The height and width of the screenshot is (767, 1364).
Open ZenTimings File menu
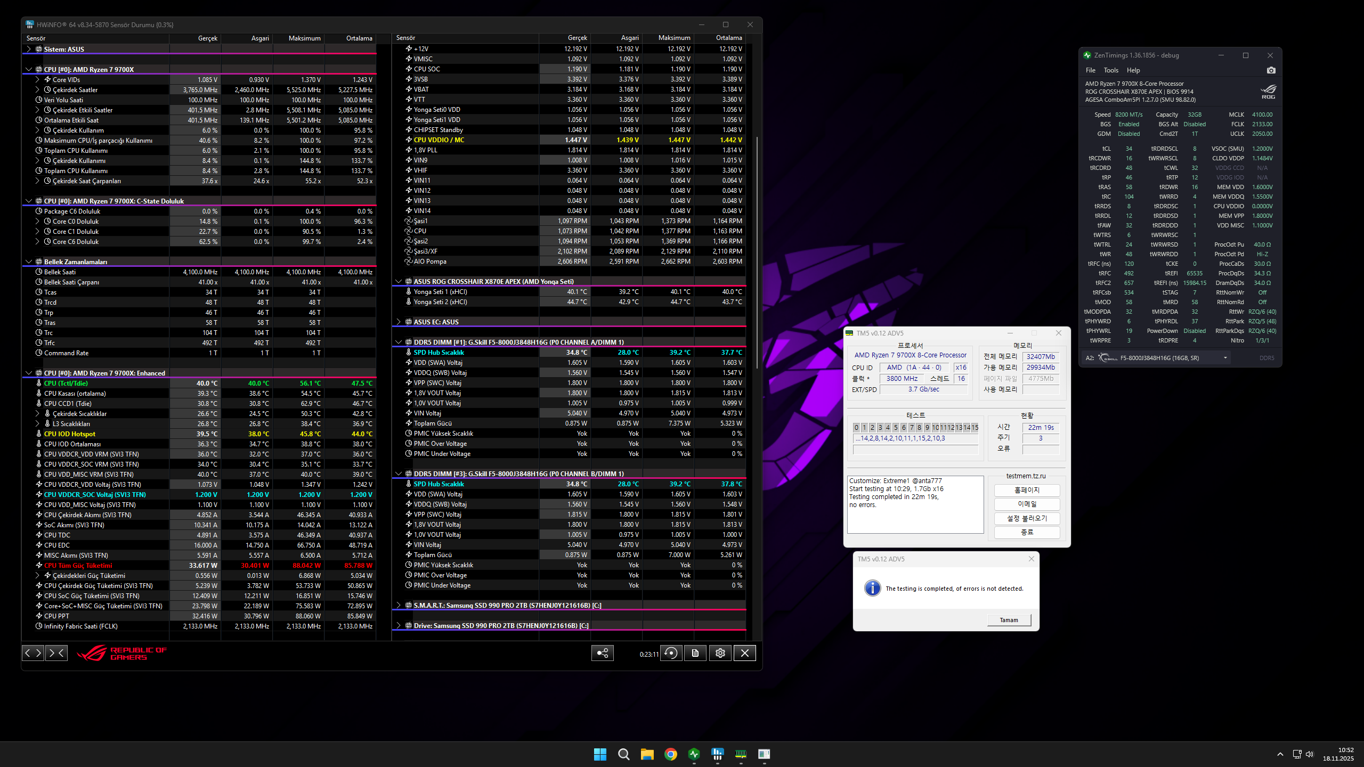1091,70
